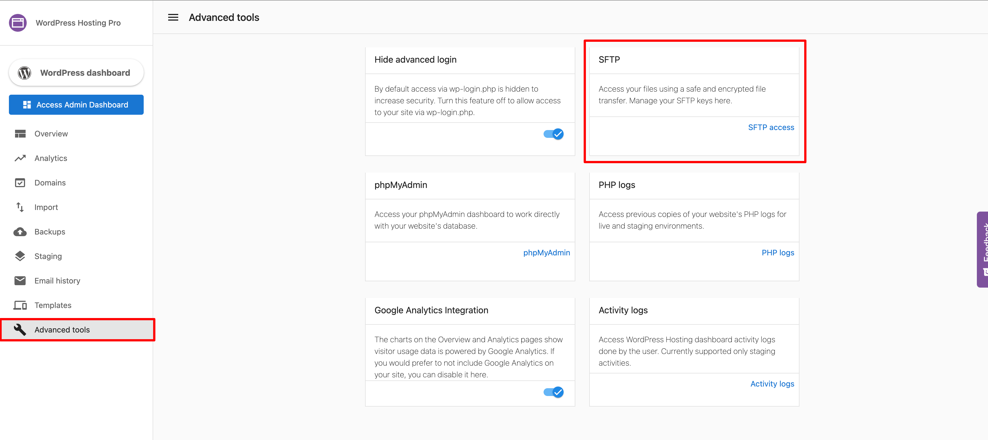Open the Advanced tools menu item
This screenshot has height=440, width=988.
[62, 329]
